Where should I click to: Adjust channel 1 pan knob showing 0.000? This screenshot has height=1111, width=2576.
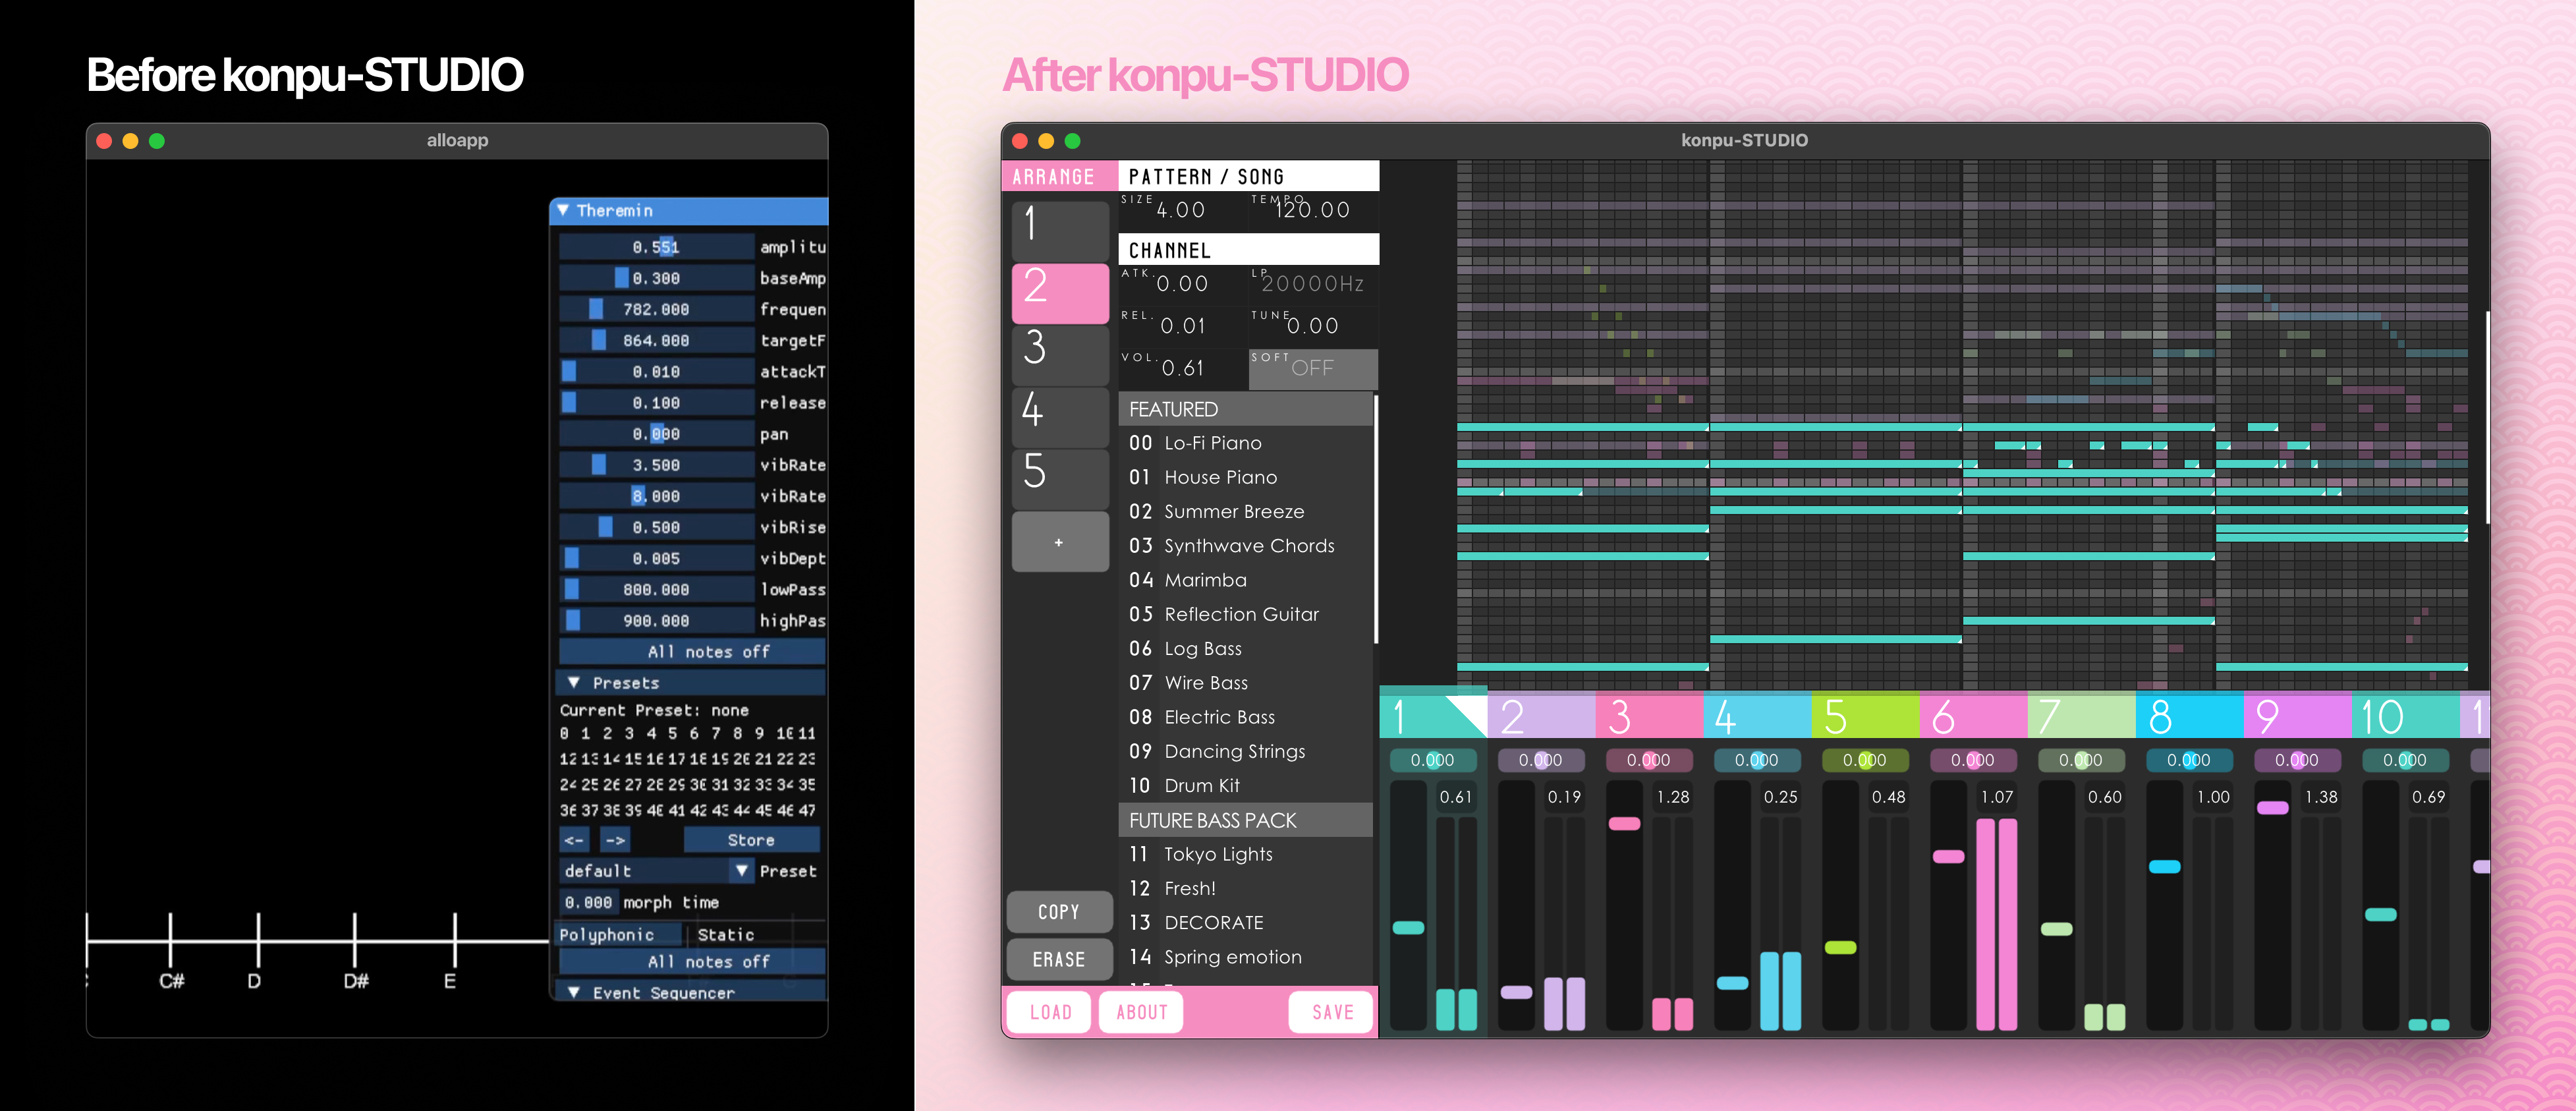point(1433,760)
